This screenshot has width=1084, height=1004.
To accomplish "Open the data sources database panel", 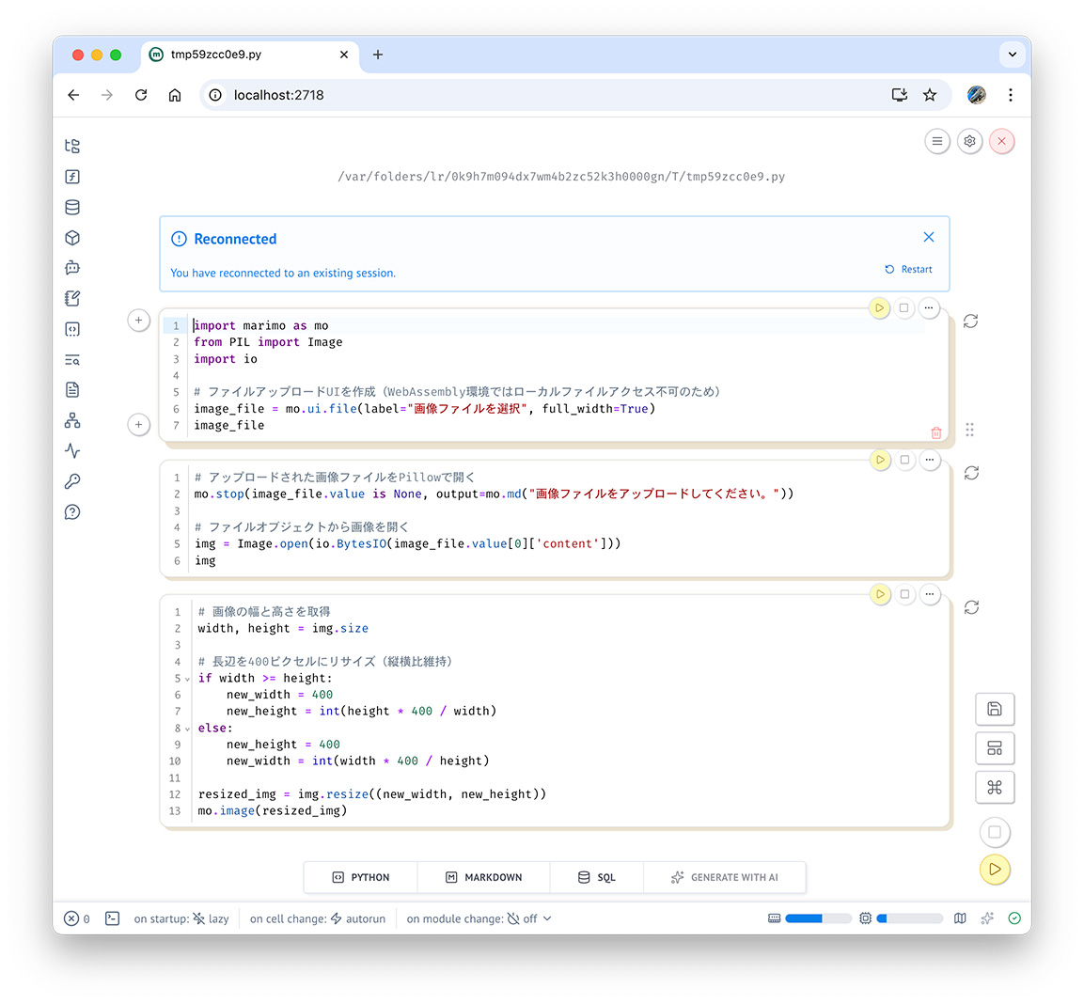I will tap(72, 208).
